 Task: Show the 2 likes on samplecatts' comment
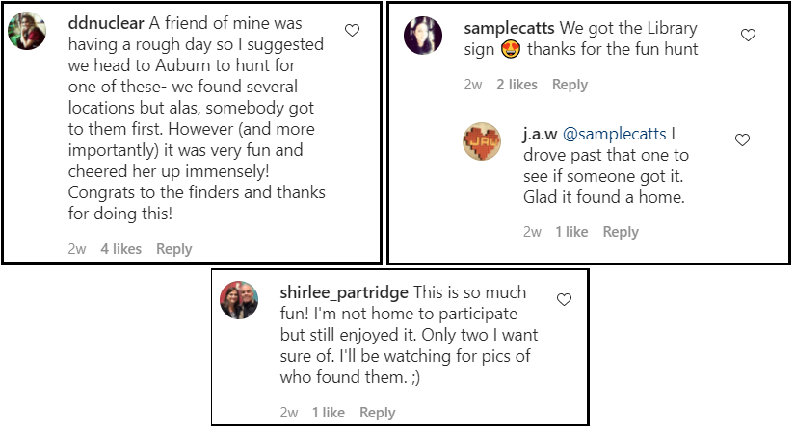[517, 85]
